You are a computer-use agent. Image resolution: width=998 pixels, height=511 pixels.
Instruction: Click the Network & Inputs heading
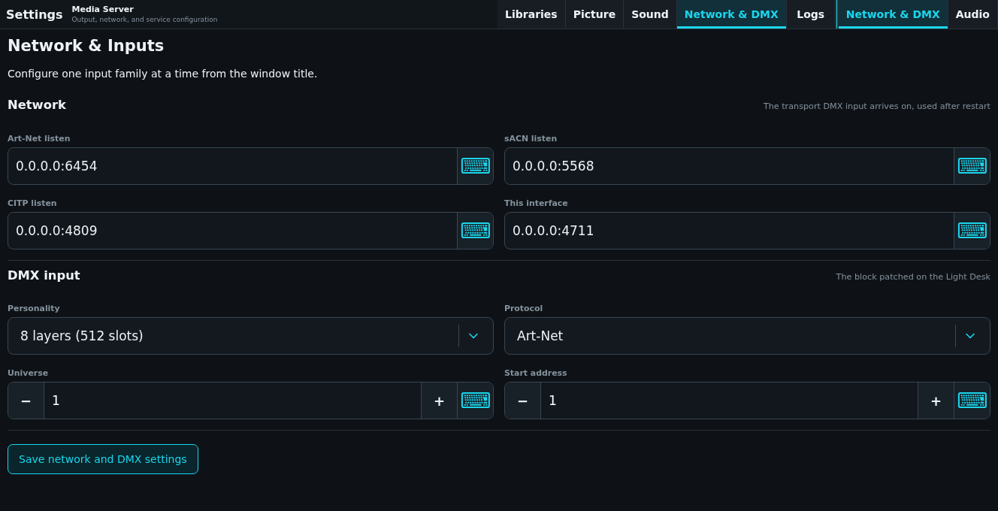click(x=86, y=46)
